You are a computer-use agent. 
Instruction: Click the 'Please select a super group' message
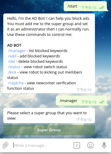pyautogui.click(x=49, y=115)
